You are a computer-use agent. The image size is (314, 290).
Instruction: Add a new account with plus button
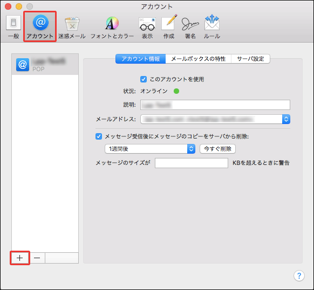20,258
